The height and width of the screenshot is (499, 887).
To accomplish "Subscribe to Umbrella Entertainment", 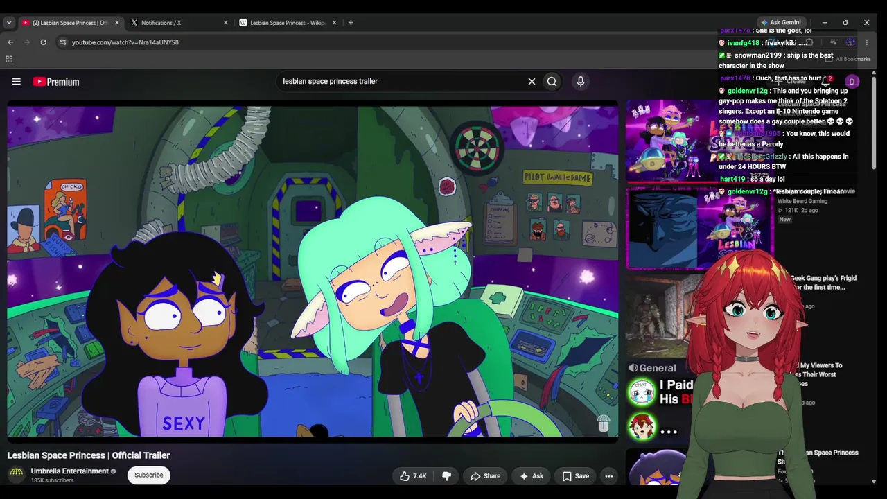I will 149,475.
